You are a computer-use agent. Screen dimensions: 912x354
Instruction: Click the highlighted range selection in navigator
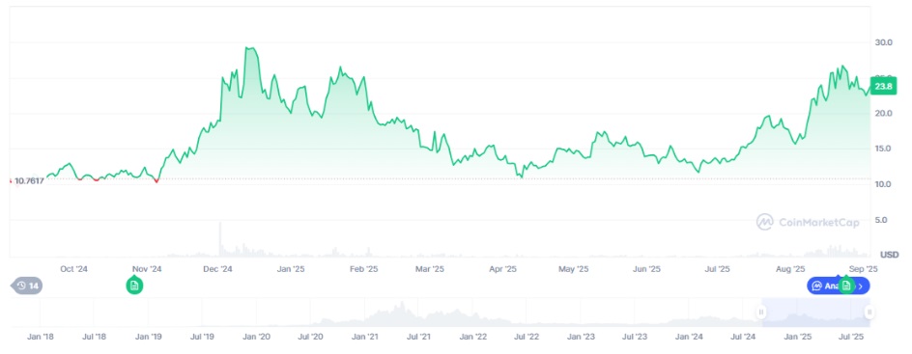click(x=815, y=313)
